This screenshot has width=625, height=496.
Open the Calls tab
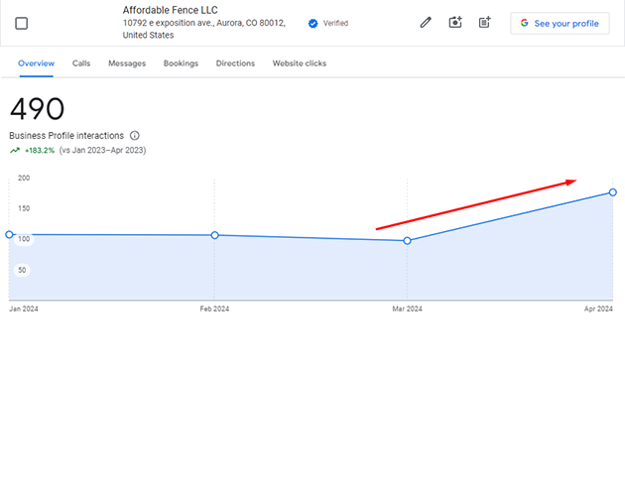(x=81, y=63)
